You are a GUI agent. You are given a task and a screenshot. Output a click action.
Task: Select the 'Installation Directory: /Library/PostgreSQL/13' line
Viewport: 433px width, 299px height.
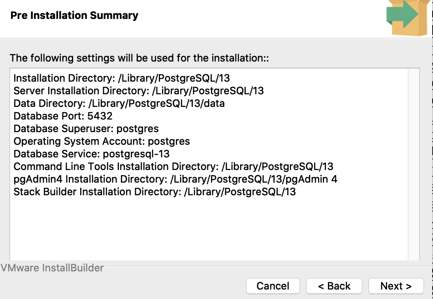pyautogui.click(x=122, y=78)
